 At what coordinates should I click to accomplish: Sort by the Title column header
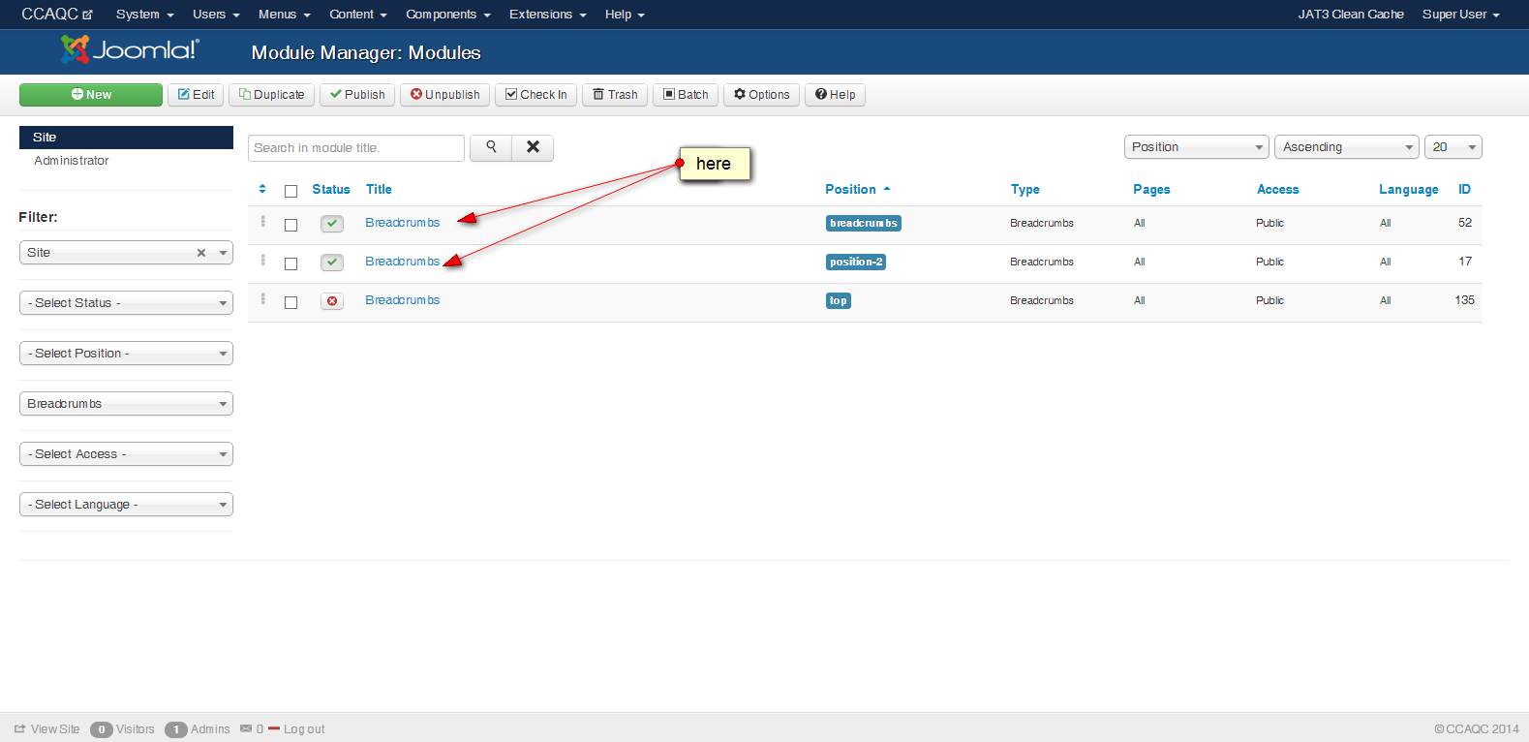coord(379,190)
